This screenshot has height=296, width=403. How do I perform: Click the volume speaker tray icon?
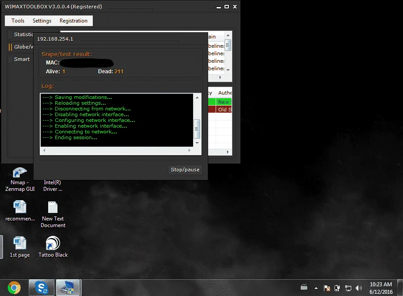pos(358,288)
